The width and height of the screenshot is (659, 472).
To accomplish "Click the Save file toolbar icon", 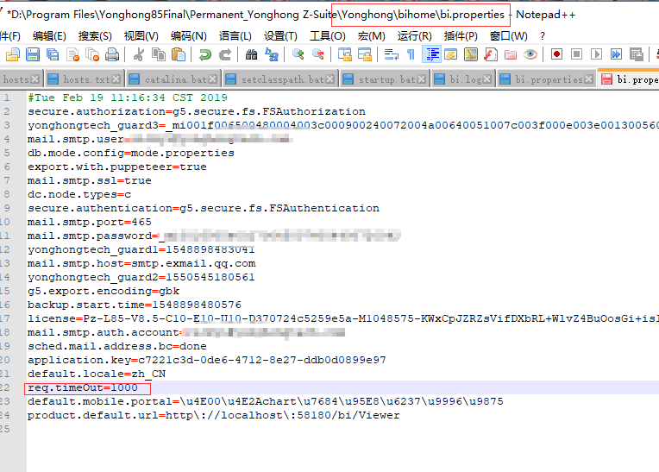I will 32,55.
